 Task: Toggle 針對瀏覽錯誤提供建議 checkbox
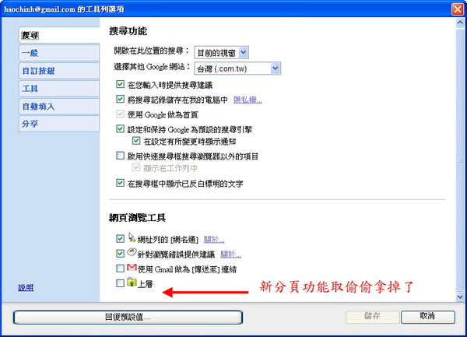coord(120,254)
